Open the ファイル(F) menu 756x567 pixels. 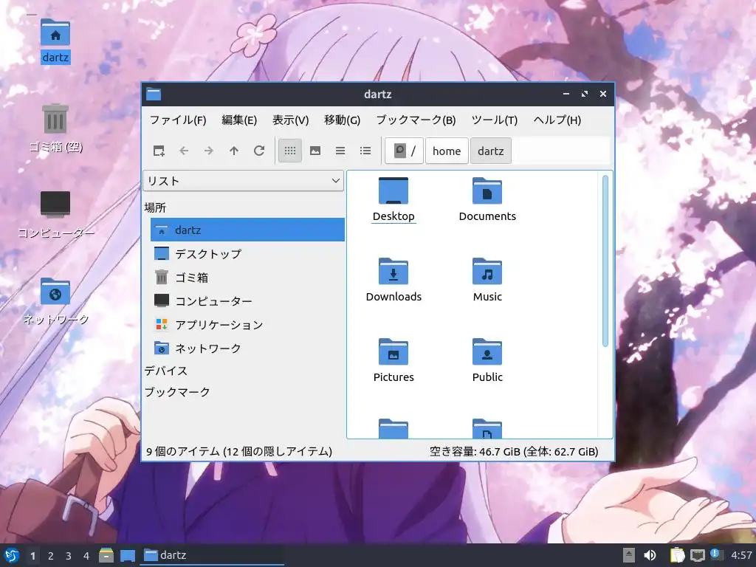point(178,120)
